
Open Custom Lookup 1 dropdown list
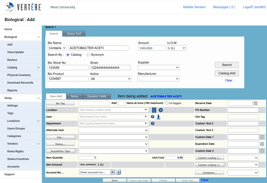(243, 158)
